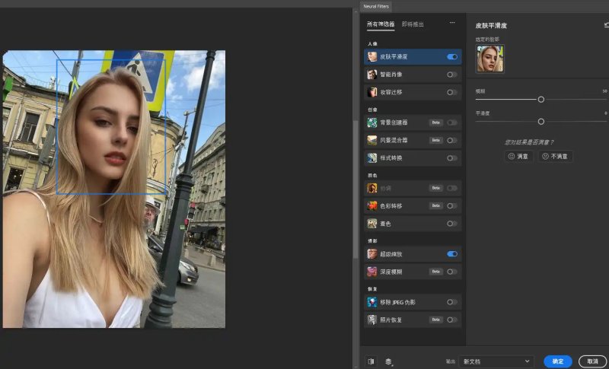Enable the 深度模糊 toggle

coord(452,272)
